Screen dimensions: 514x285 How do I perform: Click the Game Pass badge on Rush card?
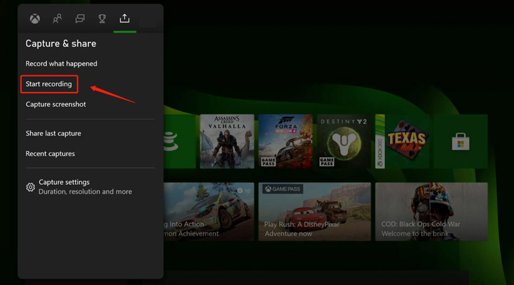283,188
